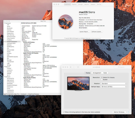This screenshot has height=118, width=135.
Task: Switch to the Displays tab in About This Mac
Action: coord(74,4)
